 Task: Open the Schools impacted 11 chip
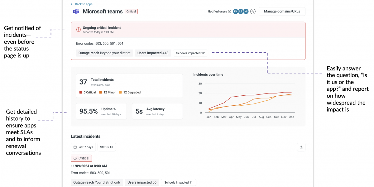coord(179,182)
